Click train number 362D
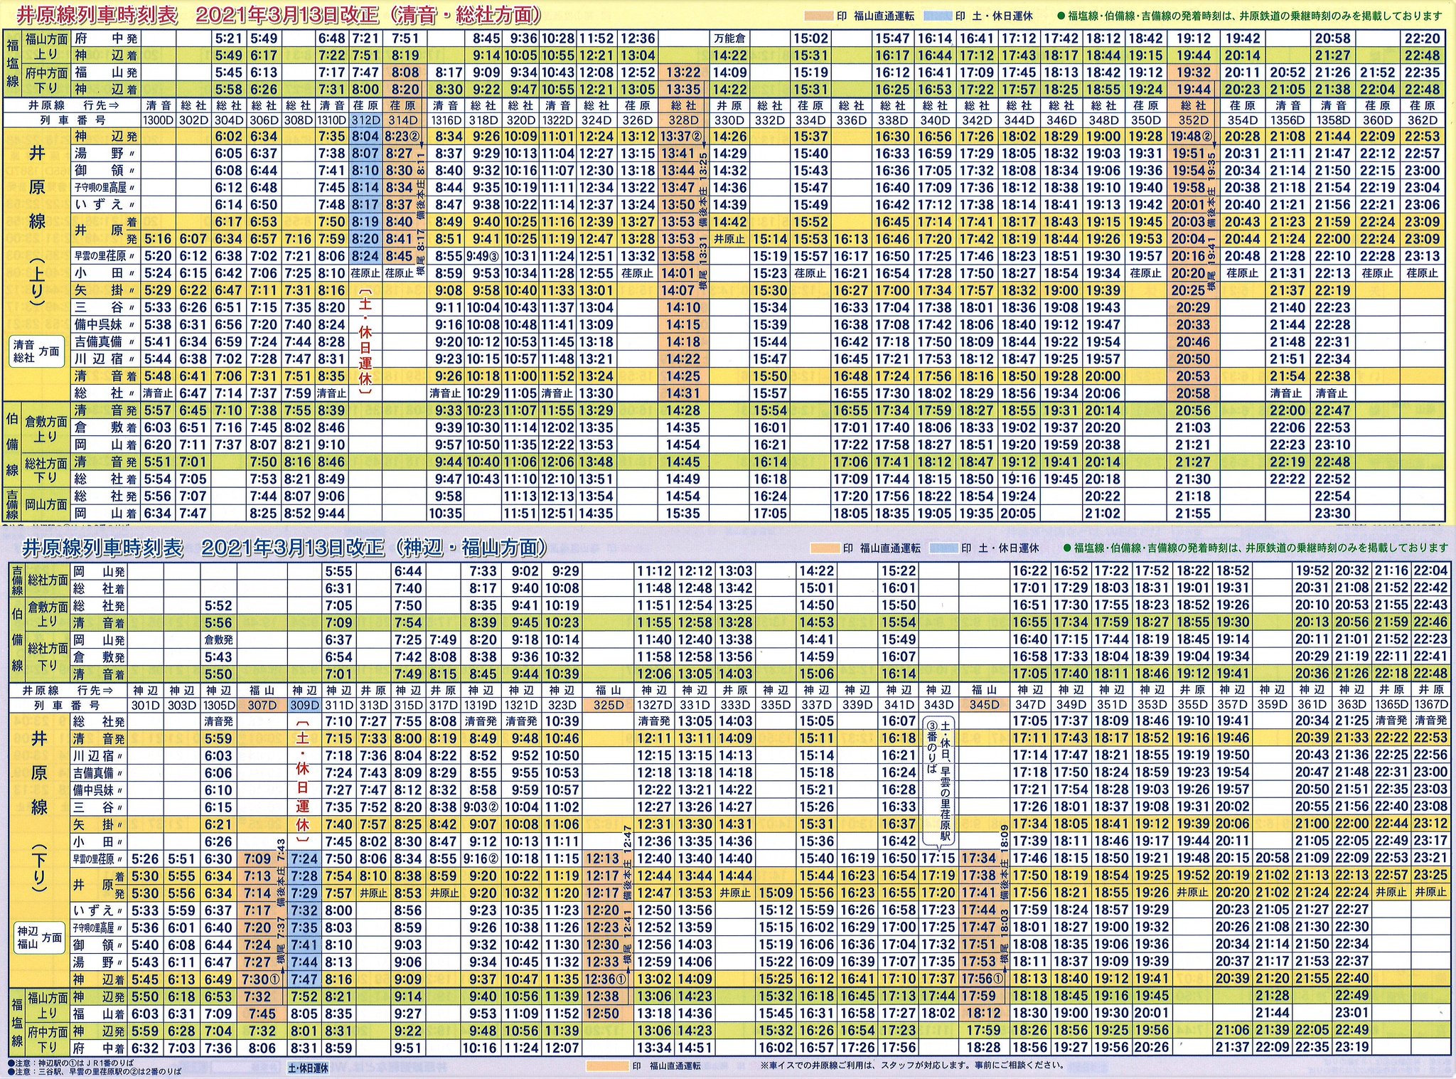 point(1423,121)
